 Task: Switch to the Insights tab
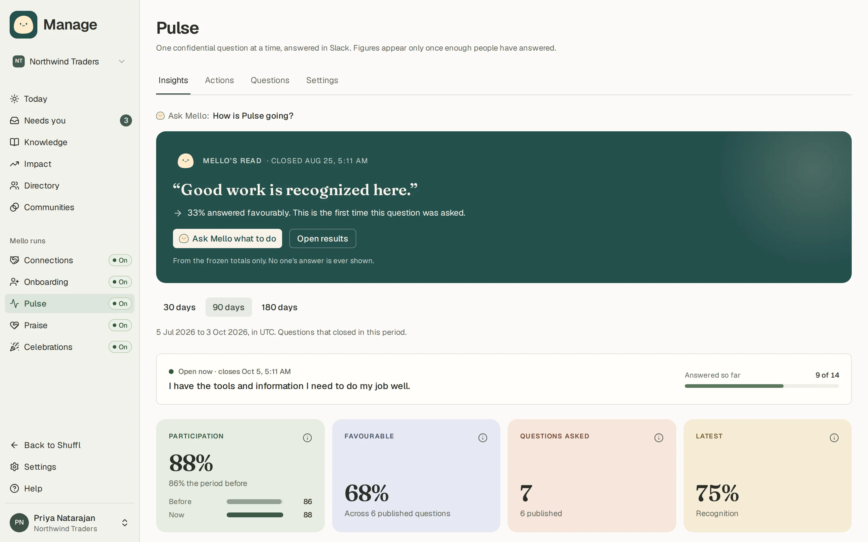coord(173,80)
